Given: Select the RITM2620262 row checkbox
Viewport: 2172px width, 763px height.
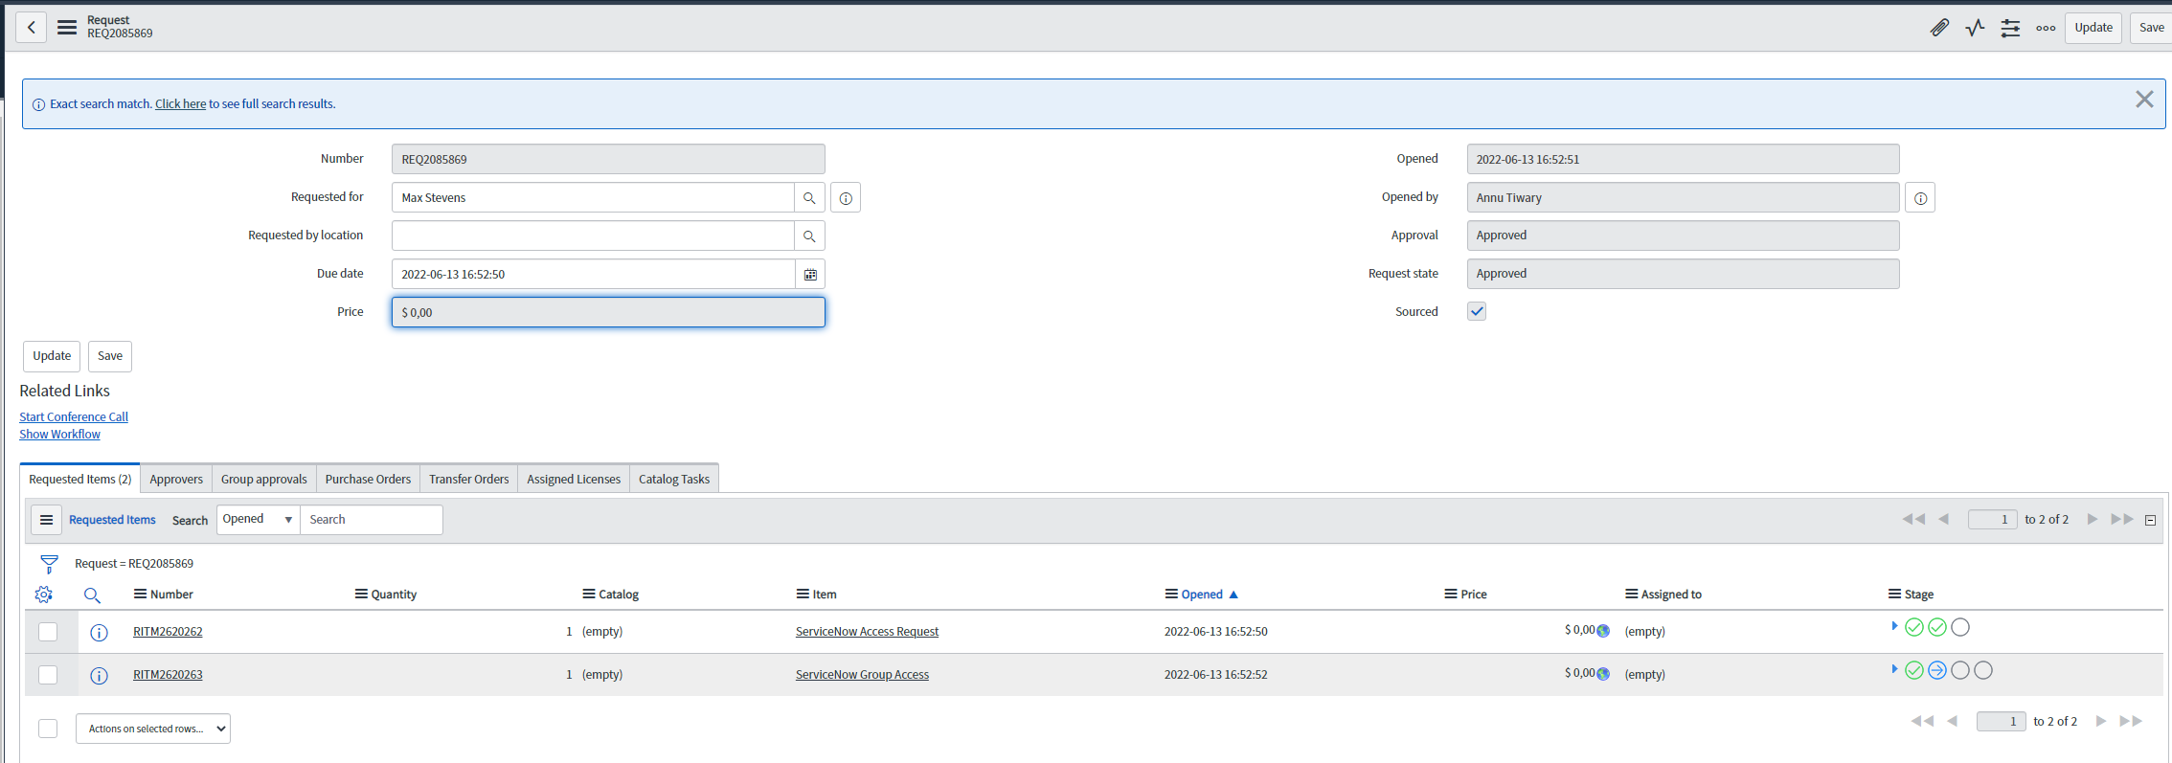Looking at the screenshot, I should point(48,632).
